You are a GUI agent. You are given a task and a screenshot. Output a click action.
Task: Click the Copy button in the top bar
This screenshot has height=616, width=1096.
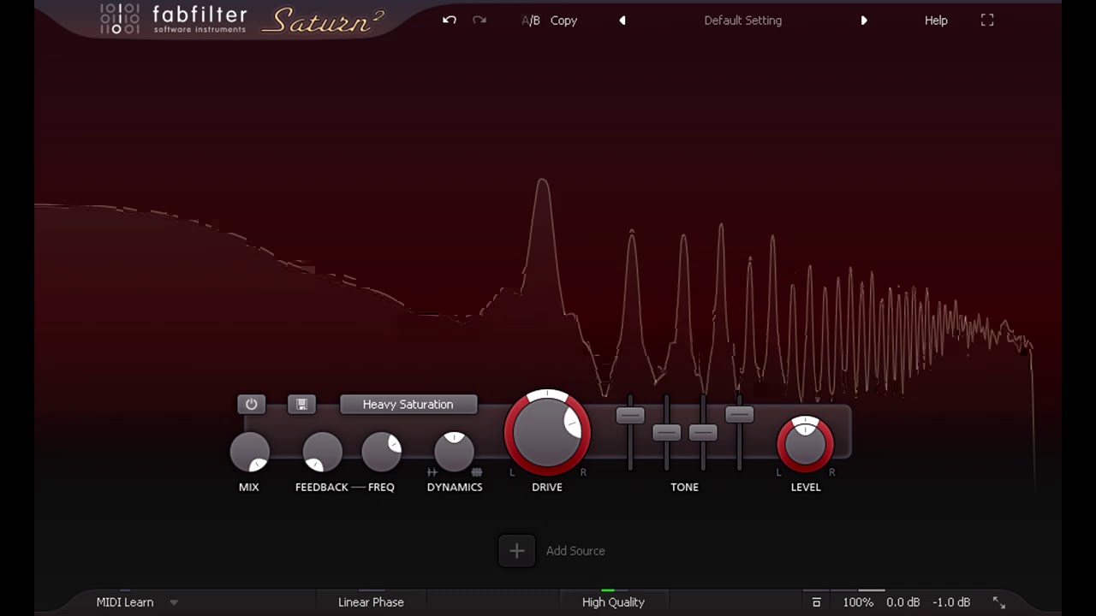(563, 20)
